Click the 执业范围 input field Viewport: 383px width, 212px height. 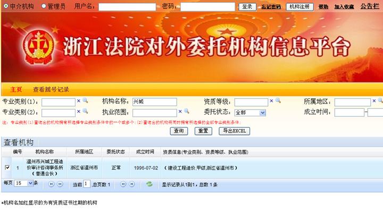click(x=155, y=113)
